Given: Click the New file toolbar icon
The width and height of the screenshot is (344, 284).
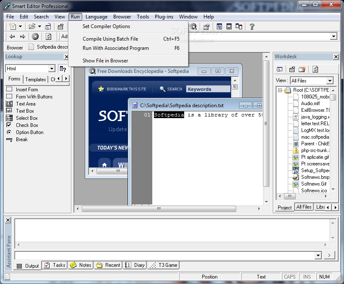Looking at the screenshot, I should [13, 26].
